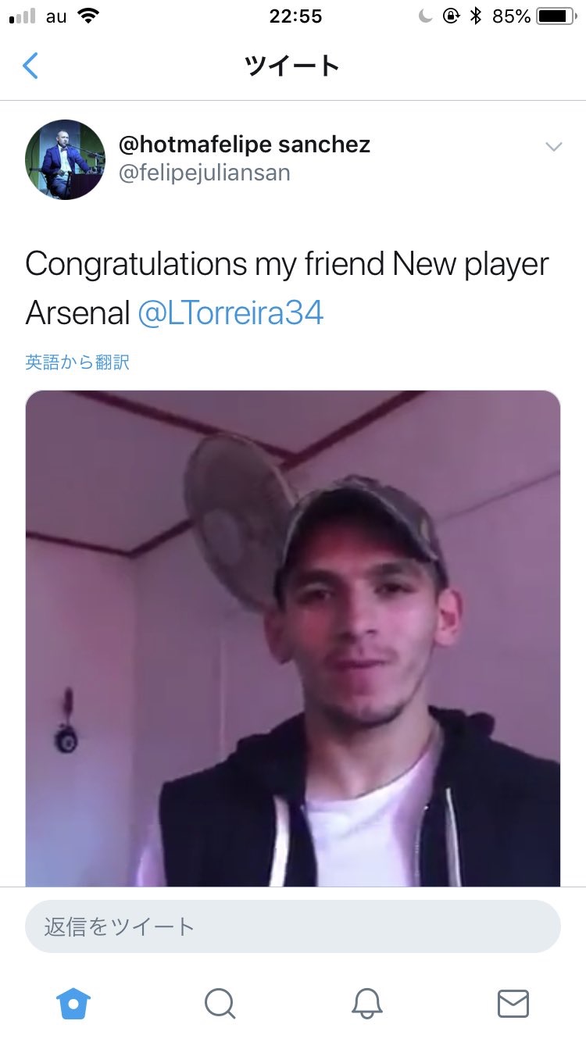The height and width of the screenshot is (1042, 586).
Task: Tap the battery indicator icon
Action: (556, 16)
